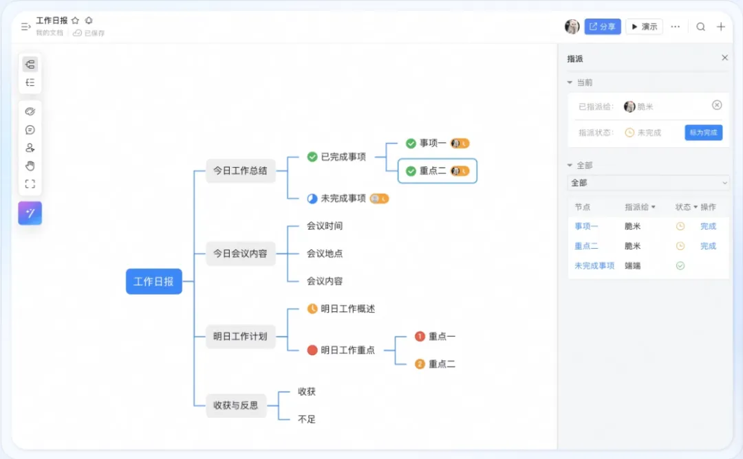Screen dimensions: 743x459
Task: Click the 我的文档 breadcrumb
Action: [50, 33]
